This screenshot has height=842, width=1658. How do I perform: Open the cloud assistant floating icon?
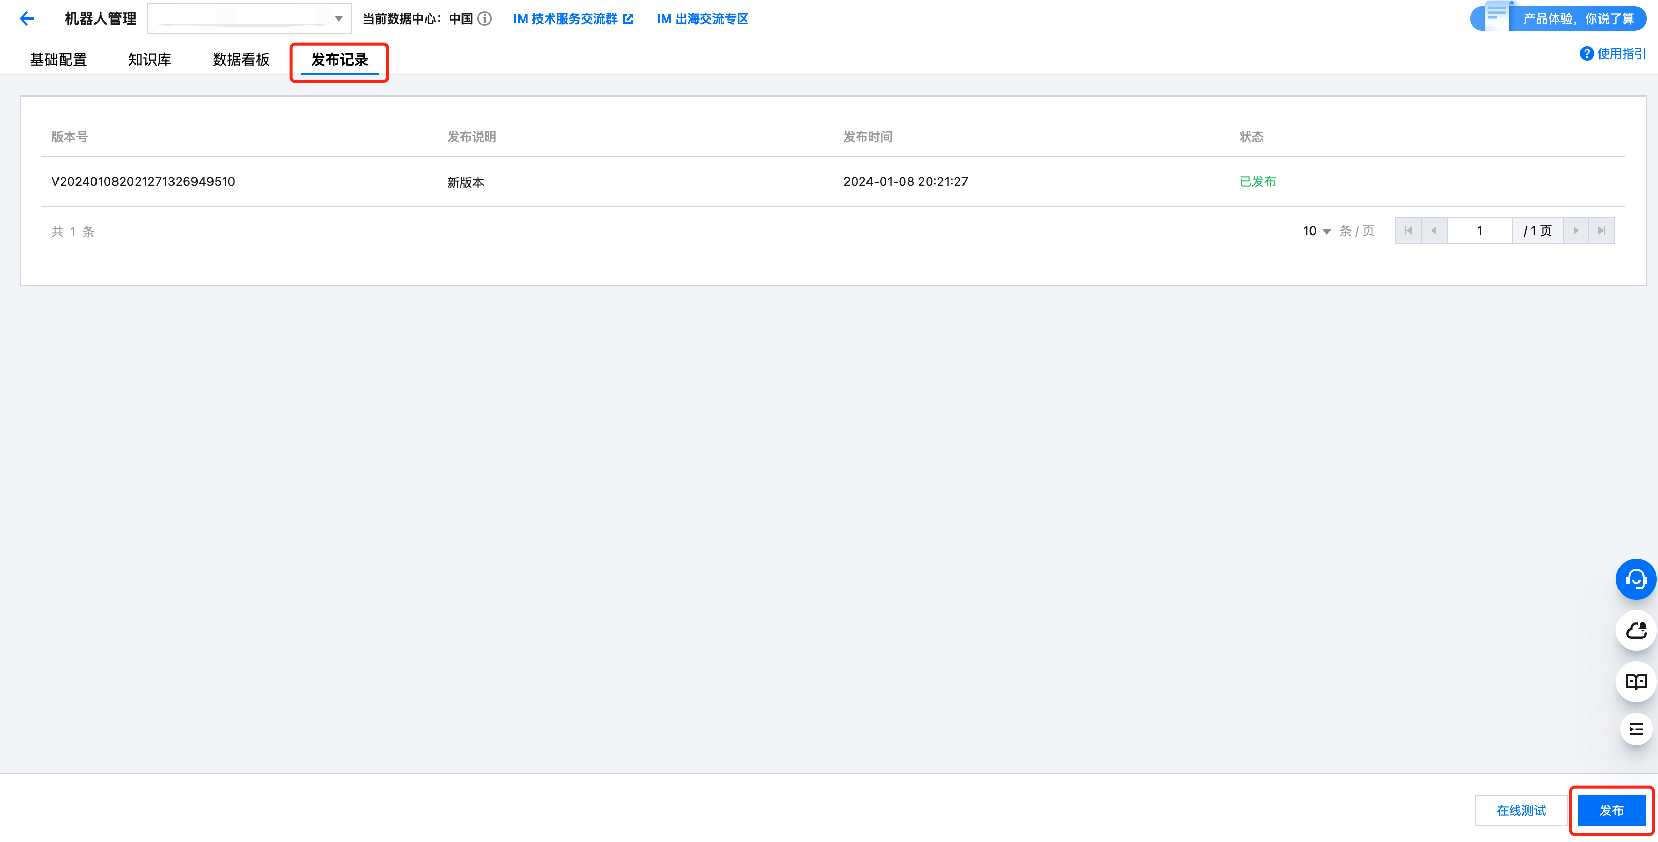(1635, 630)
